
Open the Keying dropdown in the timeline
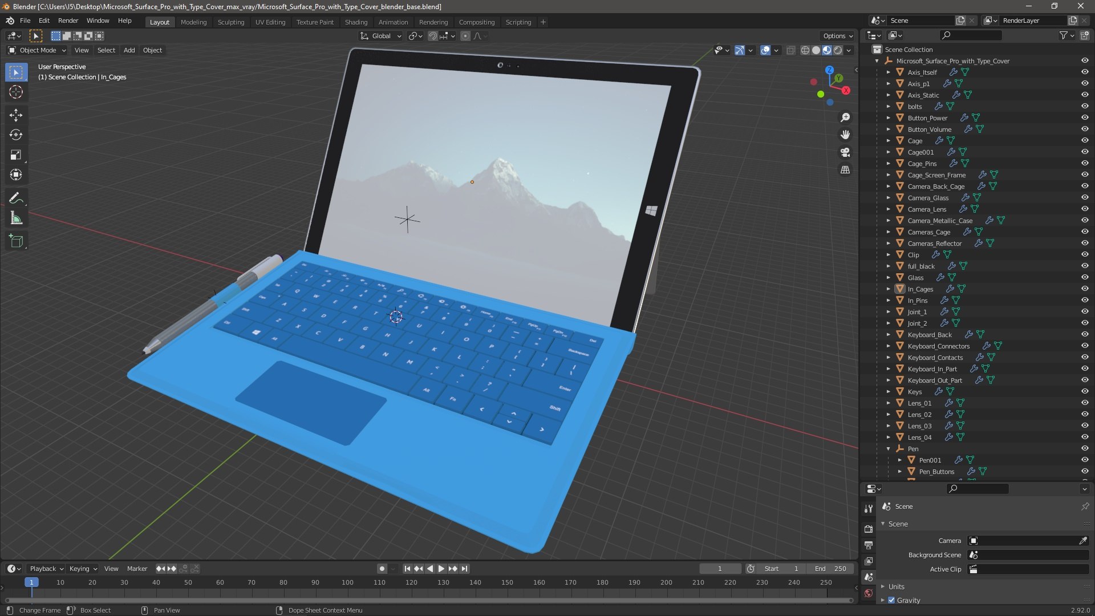83,569
